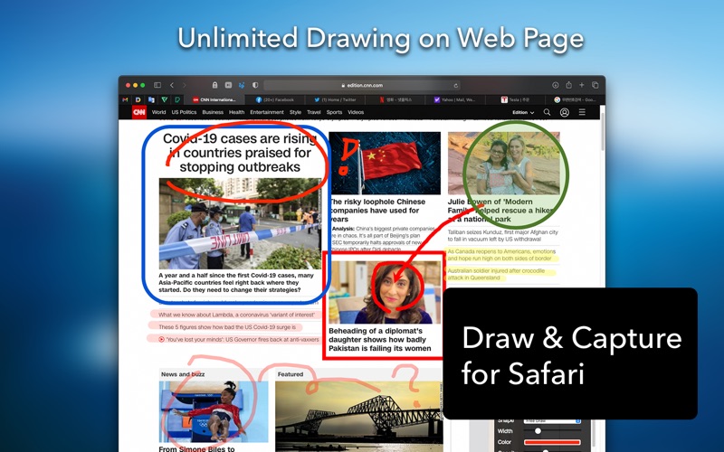The width and height of the screenshot is (724, 452).
Task: Open the pinned Google Translate tab
Action: (151, 99)
